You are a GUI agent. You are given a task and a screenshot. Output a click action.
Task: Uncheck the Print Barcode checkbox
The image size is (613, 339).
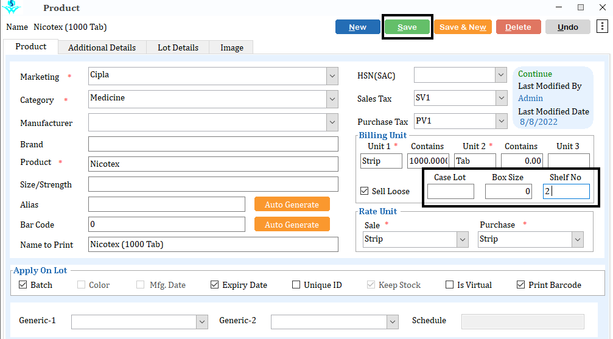click(520, 285)
